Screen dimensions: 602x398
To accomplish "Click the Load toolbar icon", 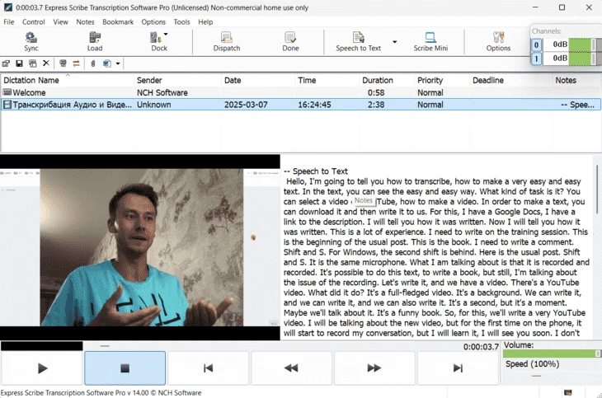I will point(95,41).
